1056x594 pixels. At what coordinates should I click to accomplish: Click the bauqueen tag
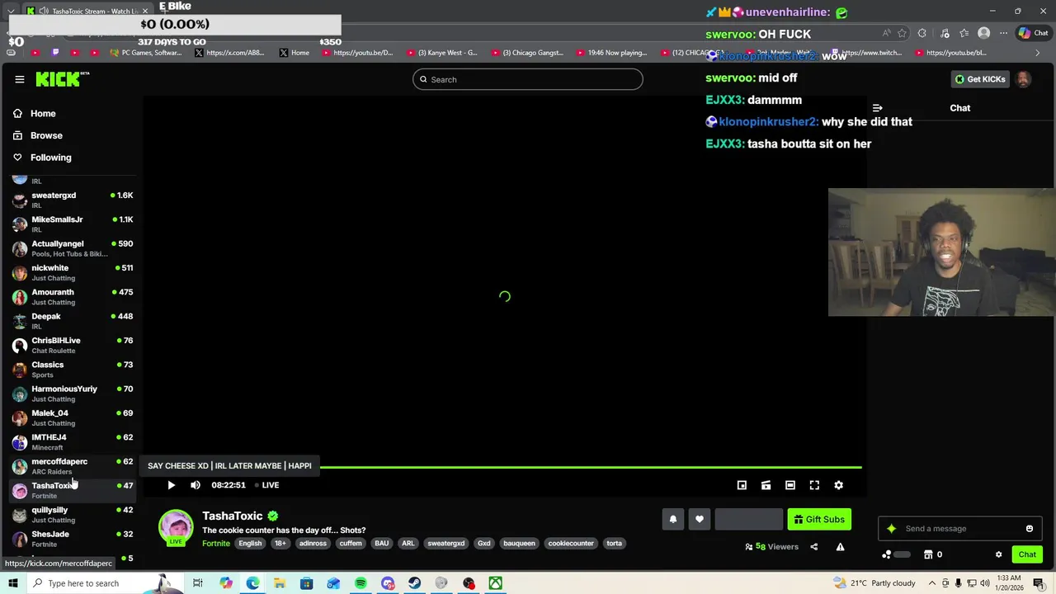519,544
